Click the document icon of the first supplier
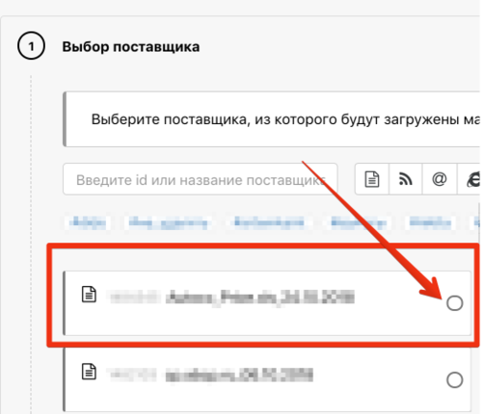Screen dimensions: 482x414 click(89, 295)
